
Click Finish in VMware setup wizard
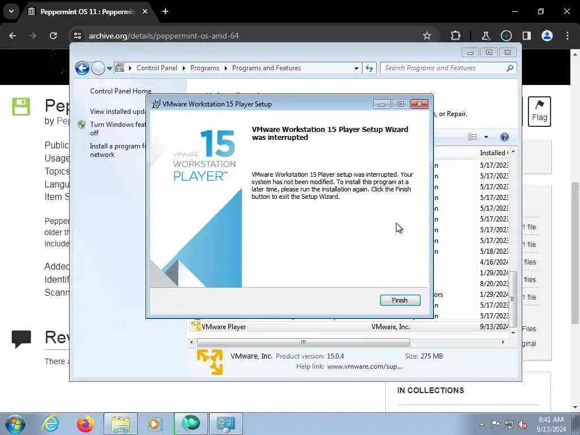tap(400, 300)
